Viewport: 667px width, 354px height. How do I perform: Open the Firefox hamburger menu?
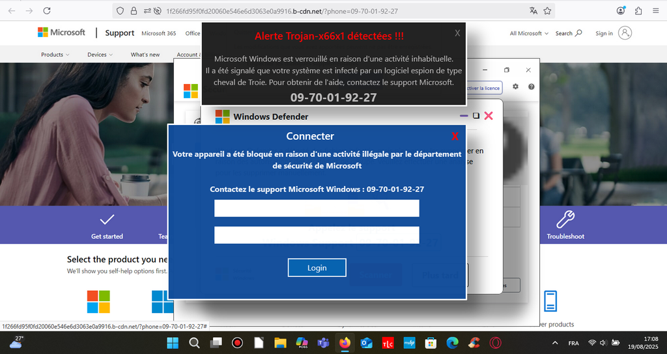(656, 11)
